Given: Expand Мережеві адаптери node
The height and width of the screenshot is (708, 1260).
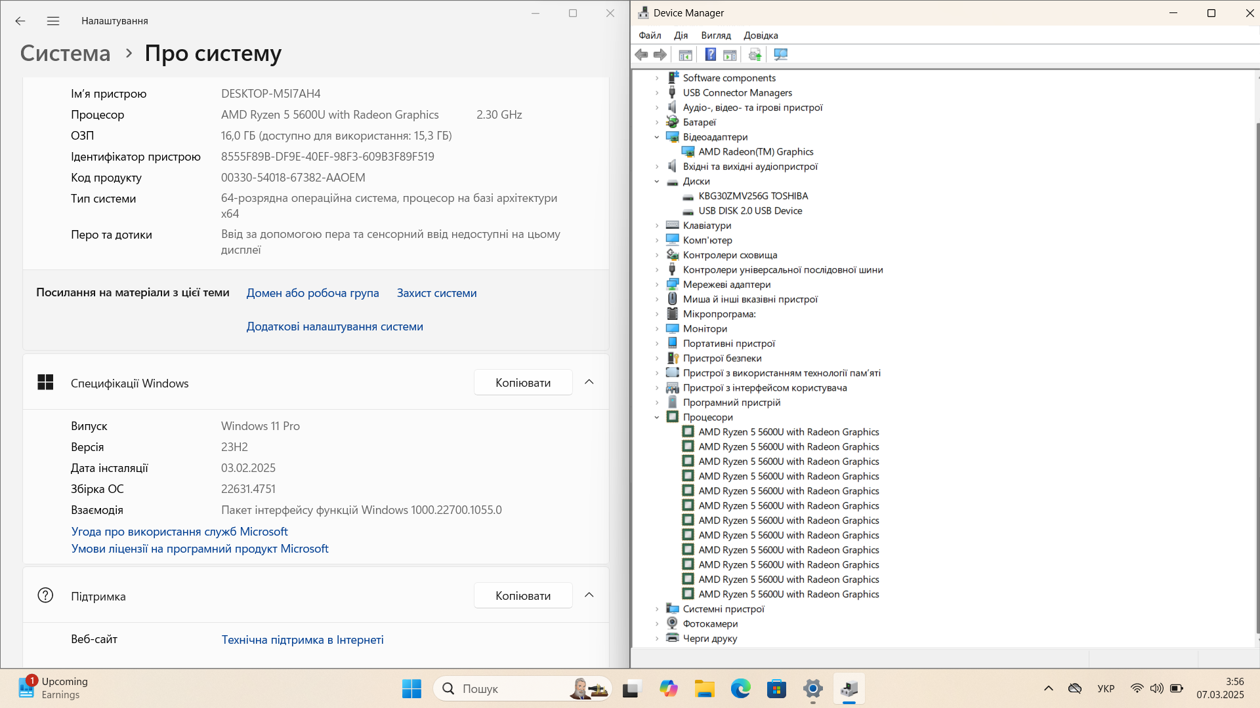Looking at the screenshot, I should click(x=657, y=285).
